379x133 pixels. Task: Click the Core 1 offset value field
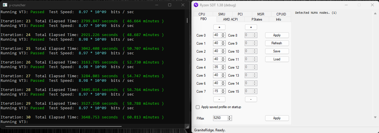pos(217,43)
